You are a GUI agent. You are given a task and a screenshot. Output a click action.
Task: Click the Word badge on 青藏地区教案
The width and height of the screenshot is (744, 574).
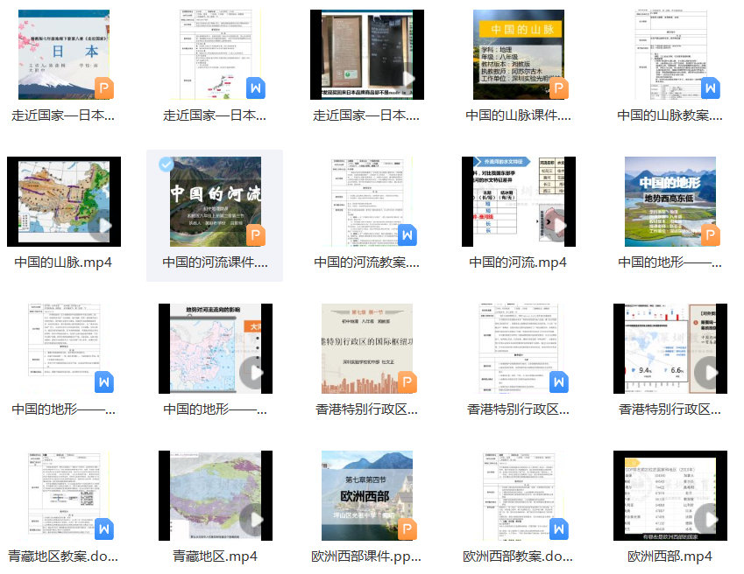click(x=103, y=528)
